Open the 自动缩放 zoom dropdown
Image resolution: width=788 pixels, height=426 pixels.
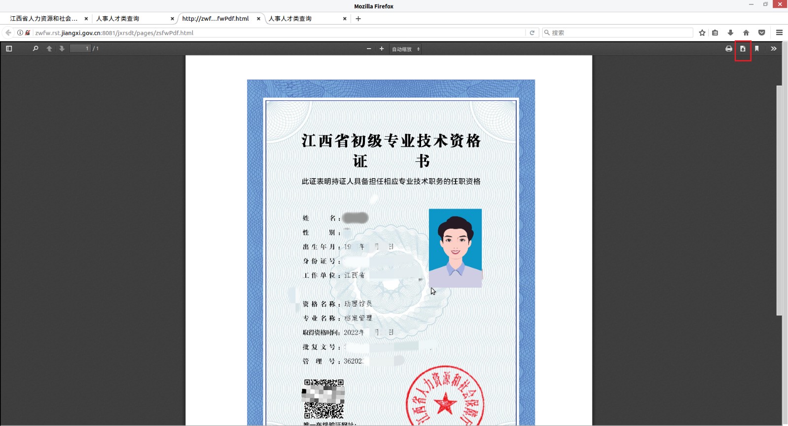tap(406, 49)
